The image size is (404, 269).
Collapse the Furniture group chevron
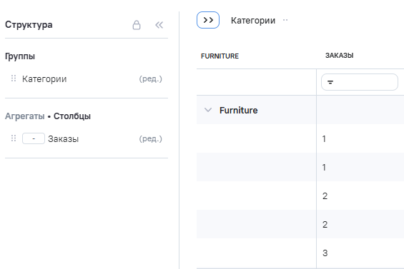[x=208, y=110]
